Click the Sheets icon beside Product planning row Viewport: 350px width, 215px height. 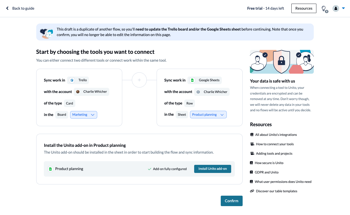pos(50,169)
